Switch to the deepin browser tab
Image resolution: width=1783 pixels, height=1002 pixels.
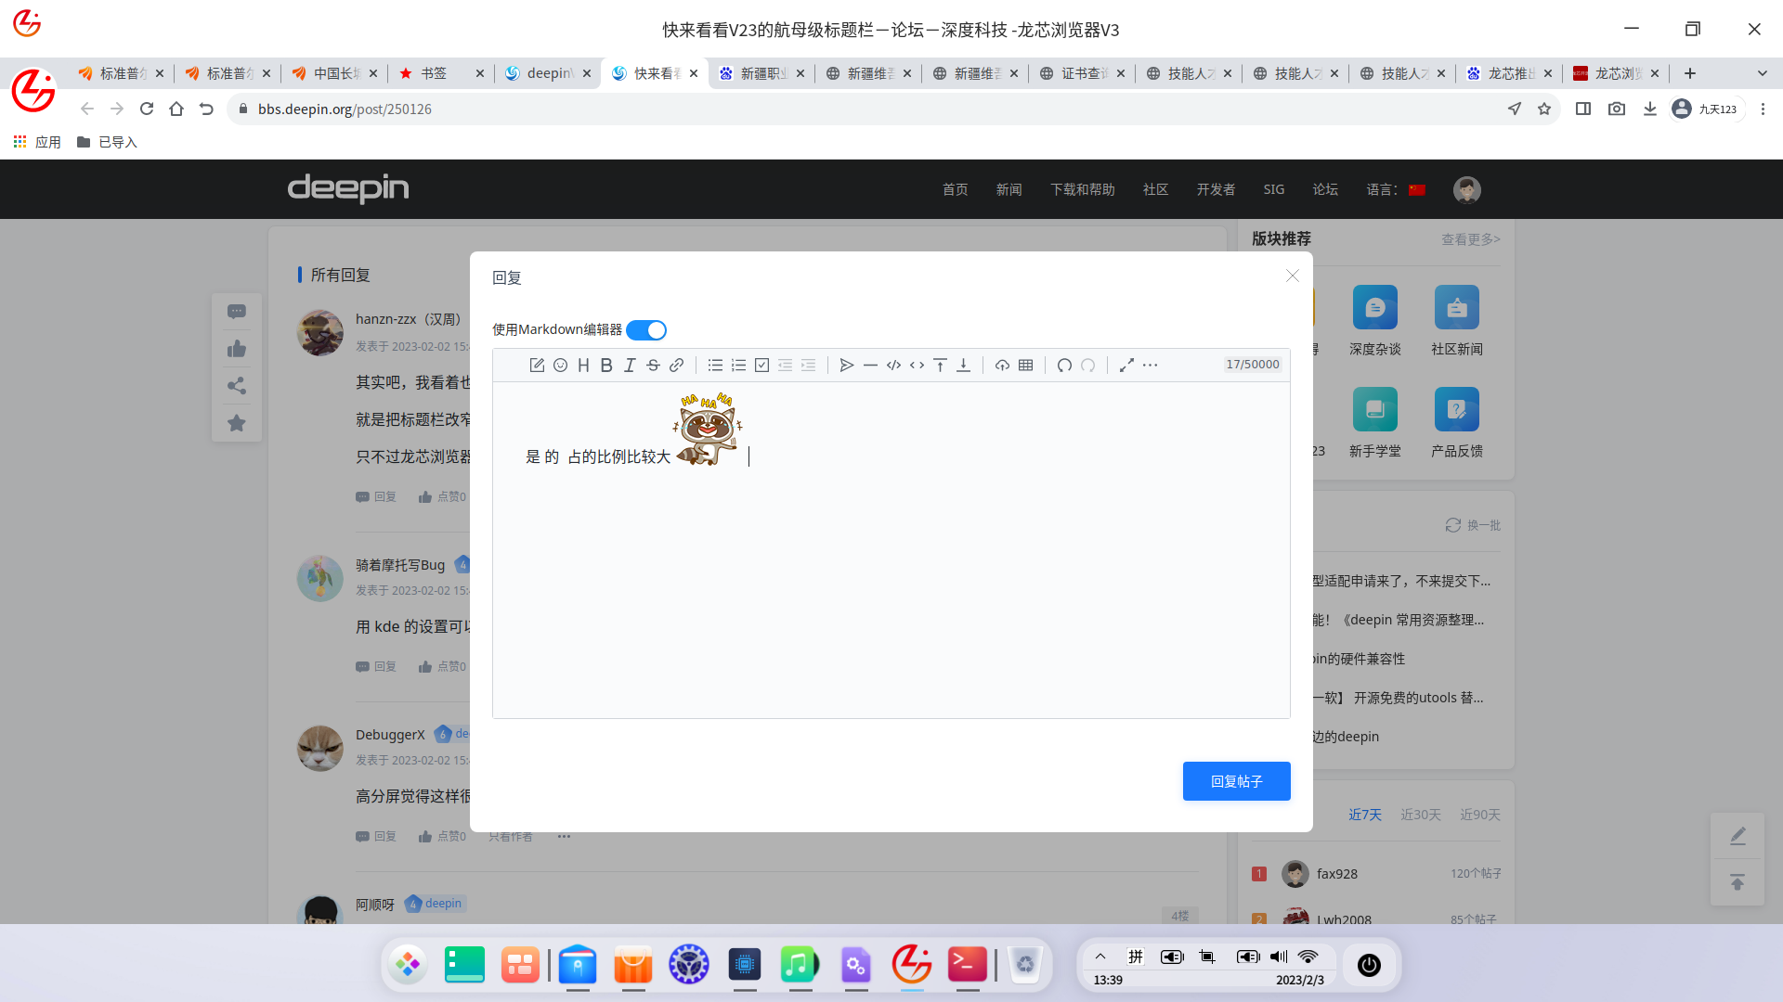pyautogui.click(x=548, y=73)
